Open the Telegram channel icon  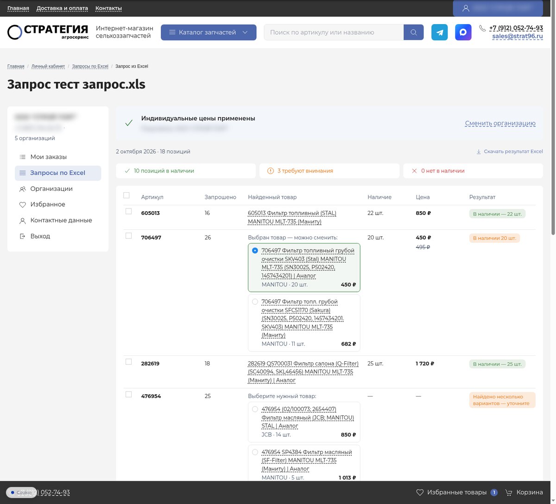(x=440, y=32)
